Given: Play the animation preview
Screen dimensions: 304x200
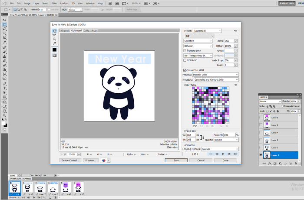Looking at the screenshot, I should (223, 154).
